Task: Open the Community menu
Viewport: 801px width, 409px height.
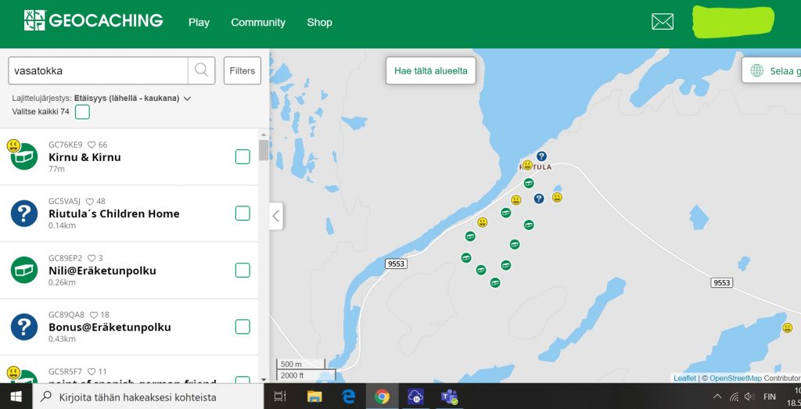Action: click(258, 23)
